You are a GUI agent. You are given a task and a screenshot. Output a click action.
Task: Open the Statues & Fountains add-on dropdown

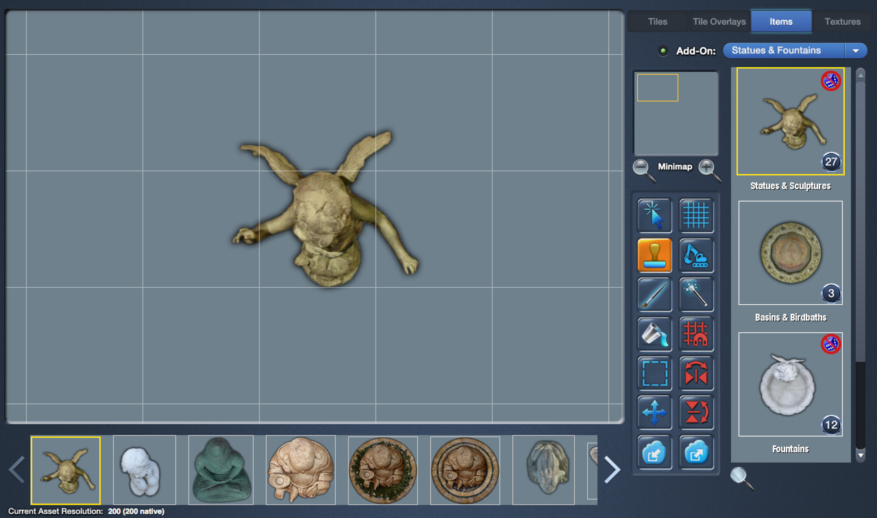point(795,50)
